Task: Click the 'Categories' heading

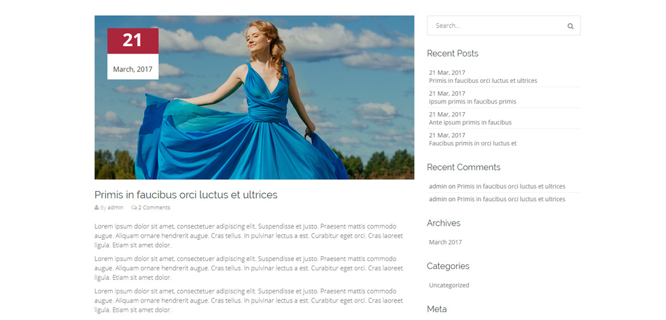Action: click(448, 266)
